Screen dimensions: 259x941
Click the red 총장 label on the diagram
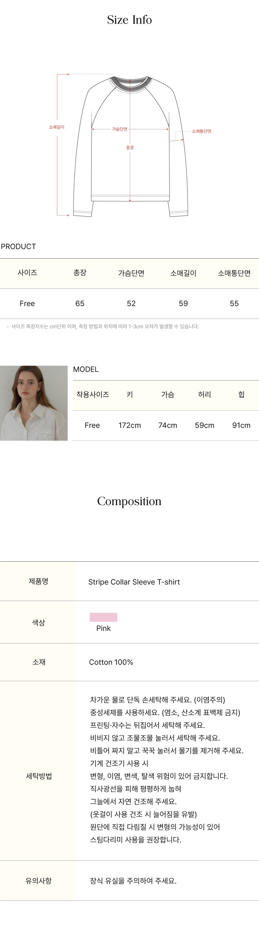pyautogui.click(x=130, y=148)
